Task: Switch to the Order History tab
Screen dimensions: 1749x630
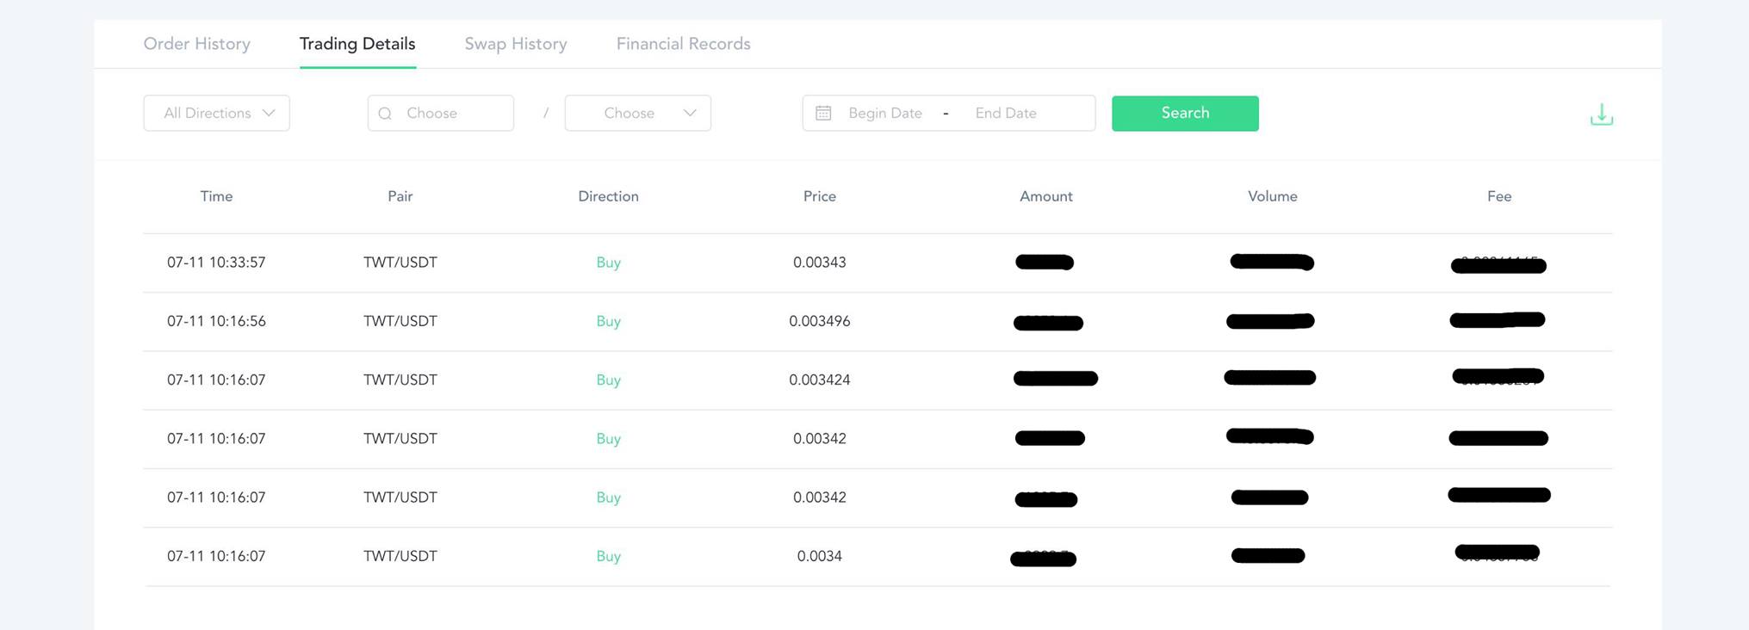Action: [x=196, y=44]
